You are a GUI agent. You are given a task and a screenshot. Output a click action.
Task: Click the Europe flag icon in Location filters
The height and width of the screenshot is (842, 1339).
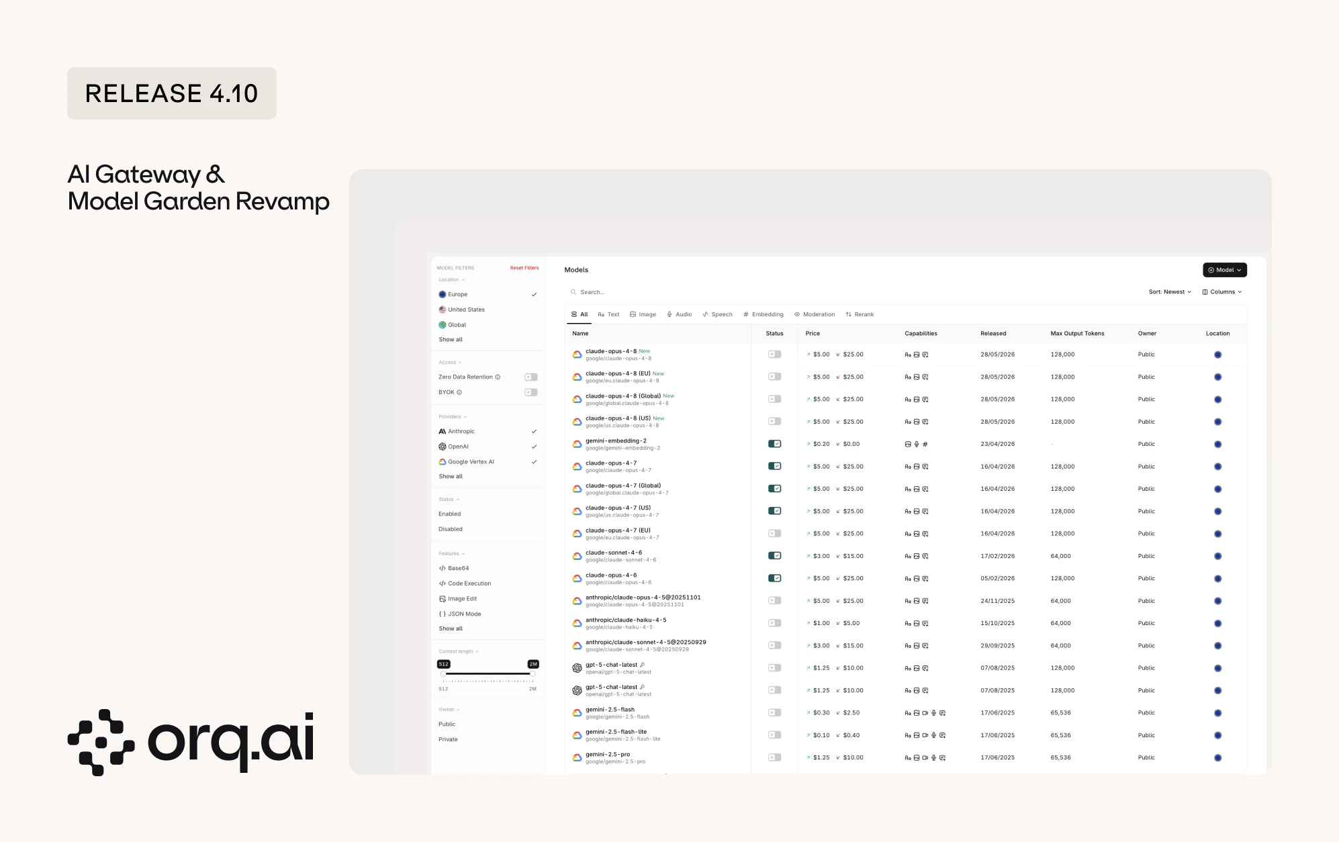[443, 294]
